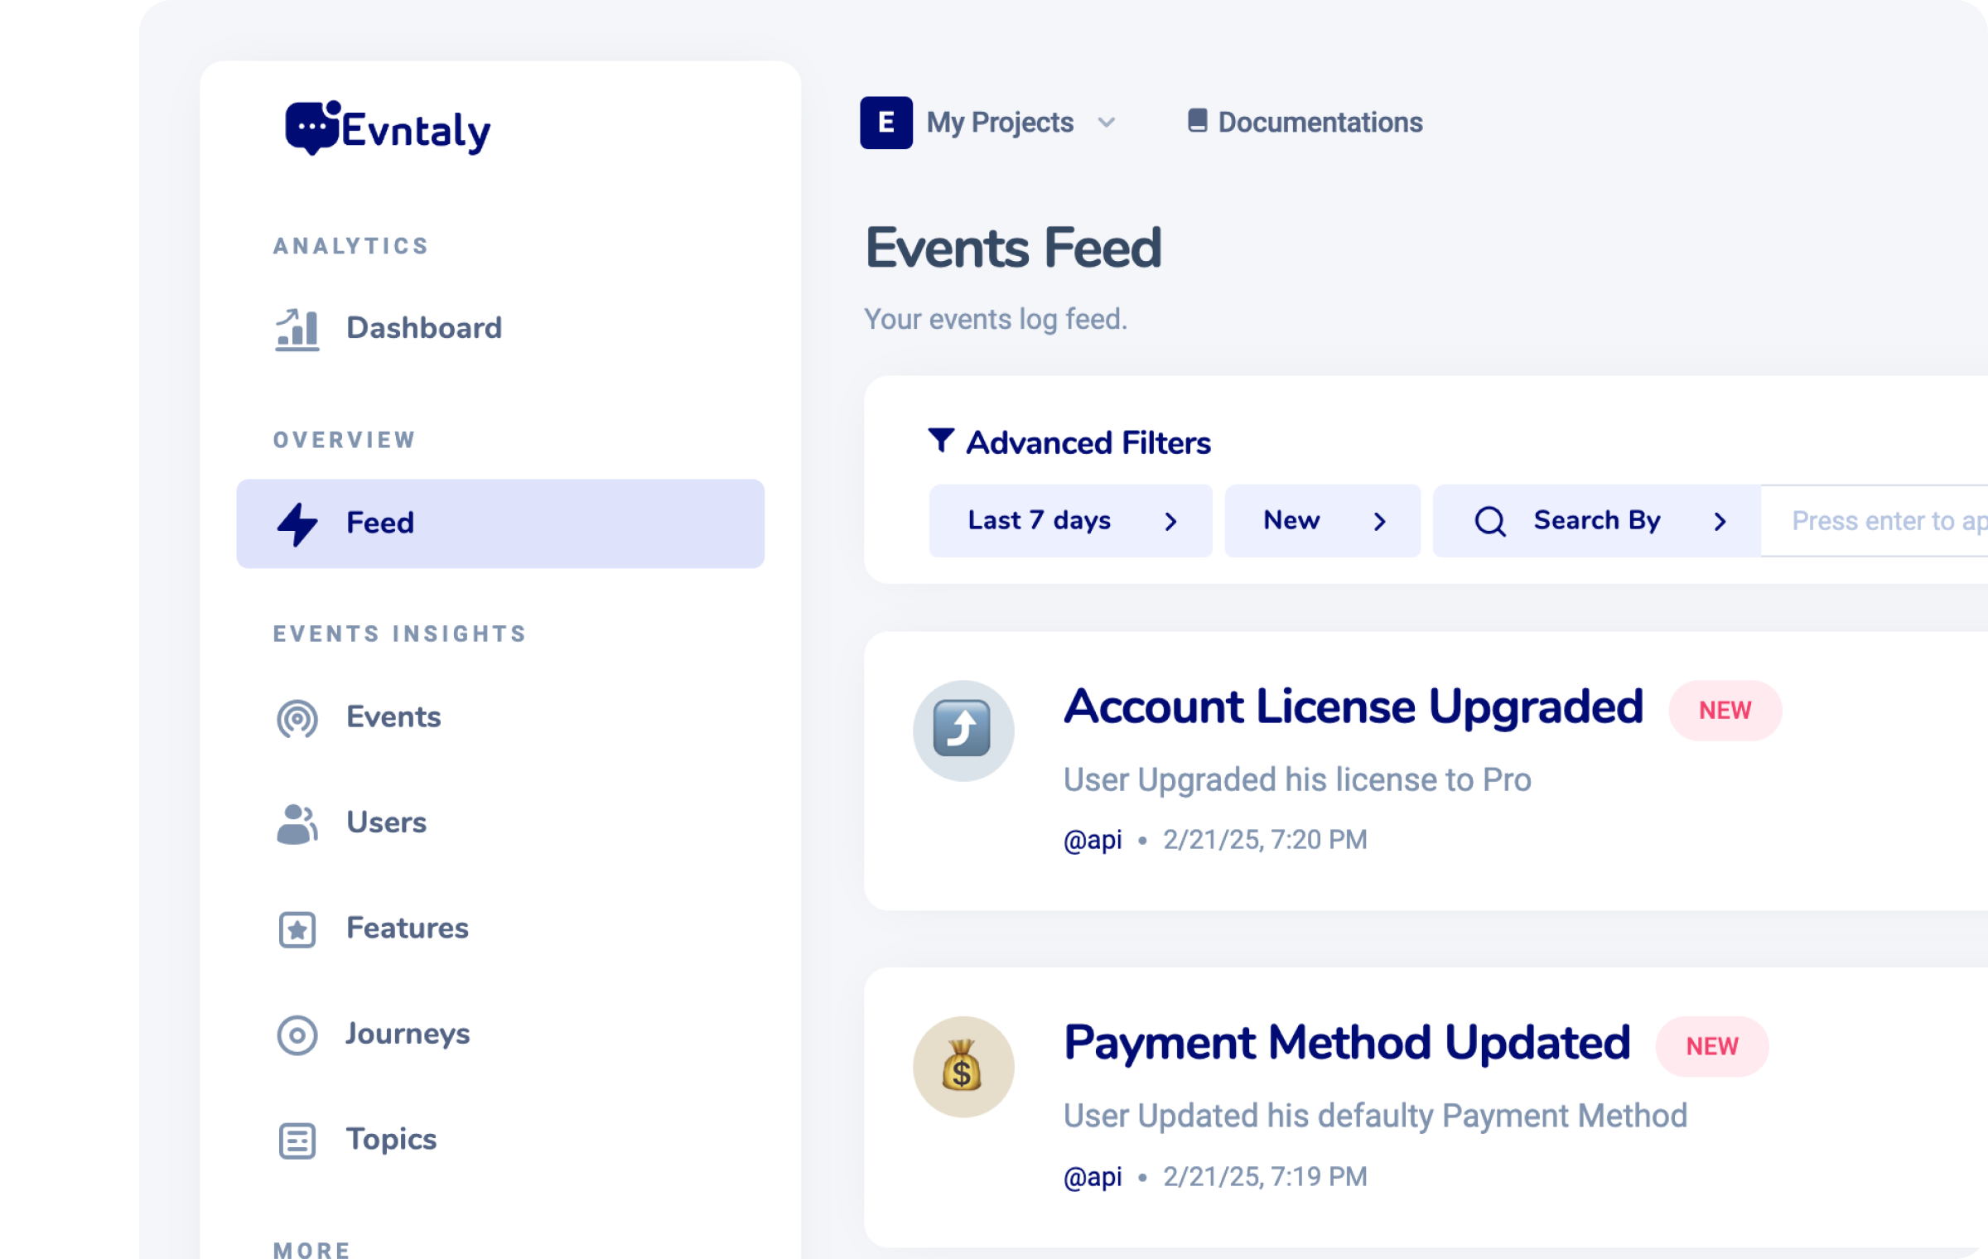Click the text Your events log feed.
The height and width of the screenshot is (1259, 1988).
coord(995,320)
